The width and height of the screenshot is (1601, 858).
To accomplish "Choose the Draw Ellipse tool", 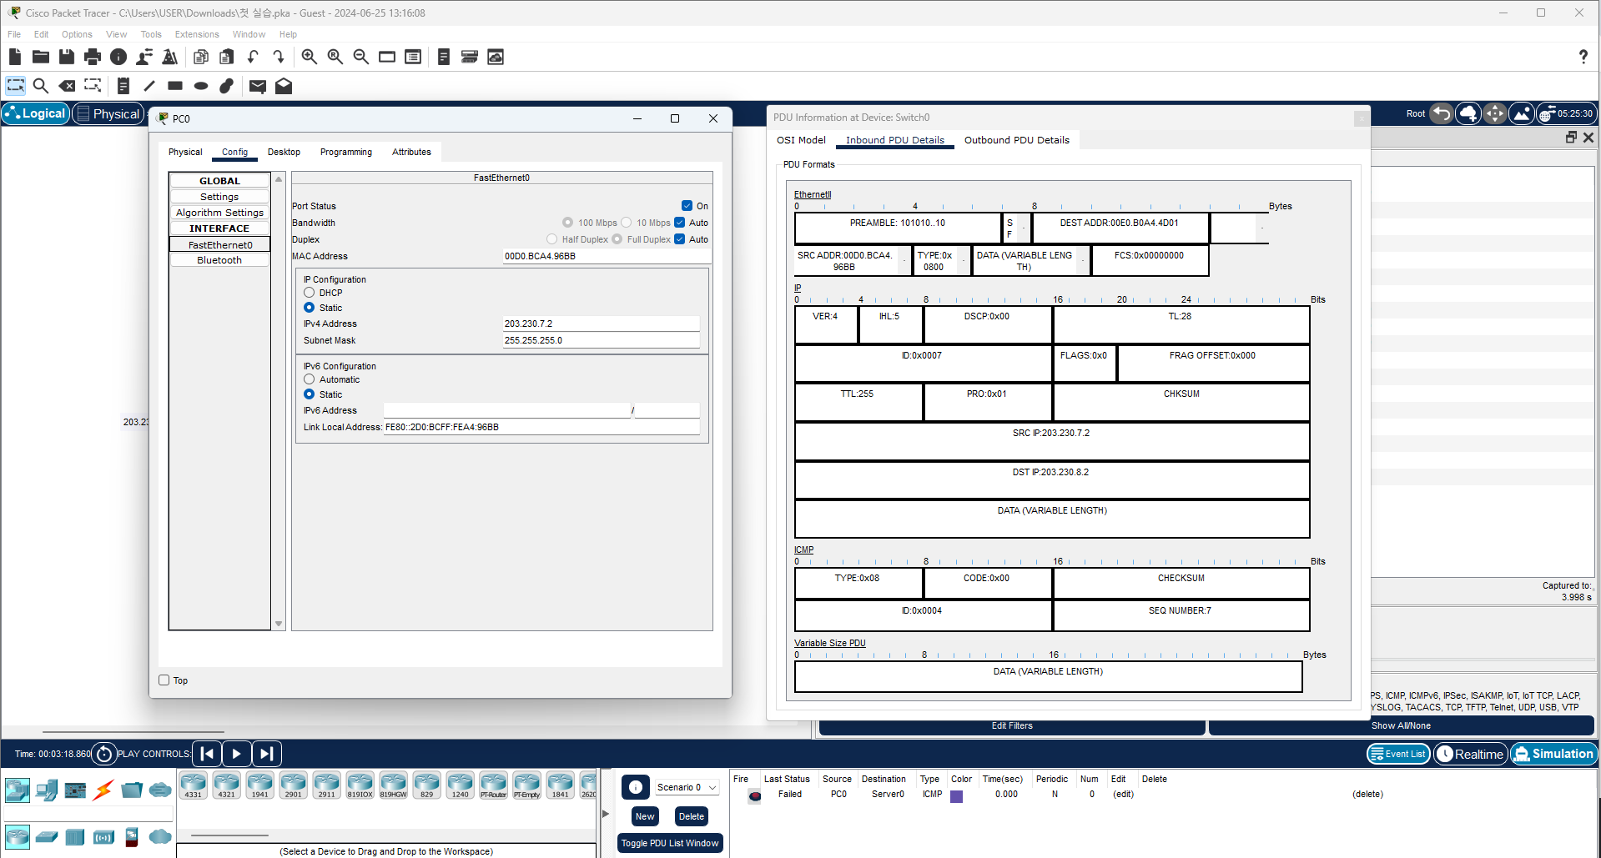I will click(x=201, y=86).
